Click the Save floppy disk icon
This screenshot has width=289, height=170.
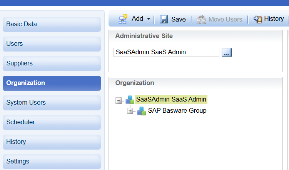pyautogui.click(x=164, y=19)
